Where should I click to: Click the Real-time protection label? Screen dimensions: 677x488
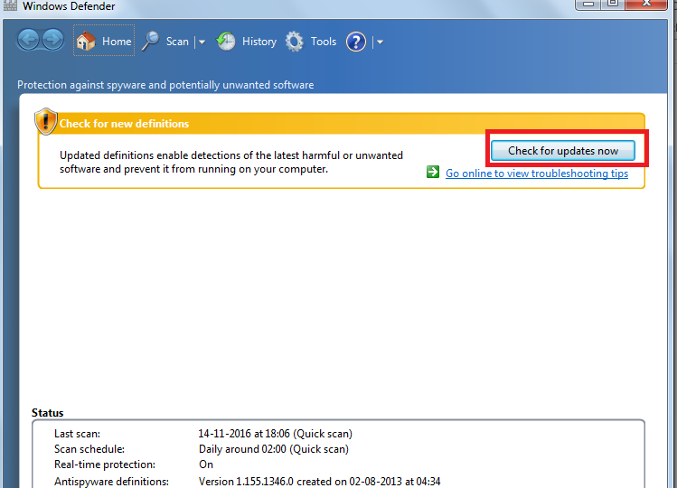105,465
